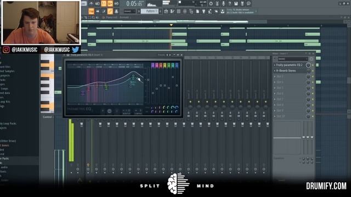Click the save project icon
351x197 pixels.
[x=236, y=4]
